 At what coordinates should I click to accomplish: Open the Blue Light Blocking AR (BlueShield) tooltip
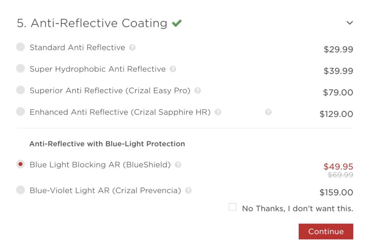[178, 165]
